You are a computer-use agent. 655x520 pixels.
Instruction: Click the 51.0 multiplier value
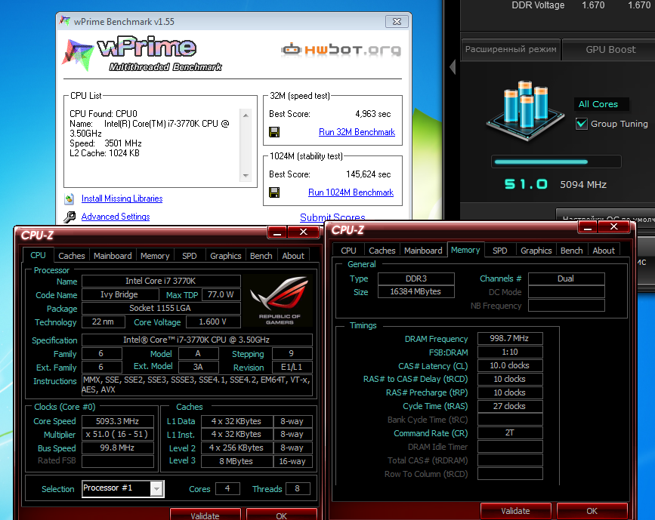pyautogui.click(x=526, y=184)
